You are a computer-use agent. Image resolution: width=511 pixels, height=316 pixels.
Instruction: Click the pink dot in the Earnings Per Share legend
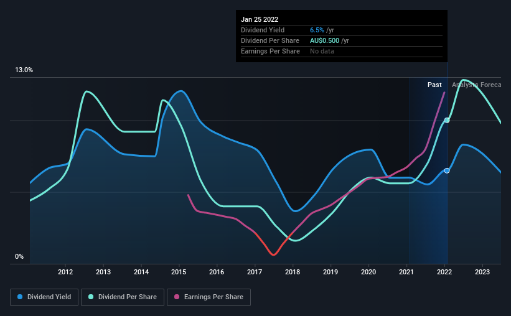point(177,297)
